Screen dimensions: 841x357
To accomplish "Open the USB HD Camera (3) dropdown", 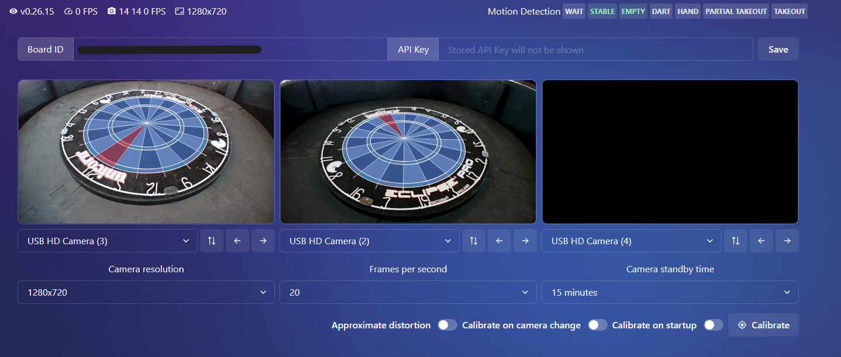I will click(x=108, y=241).
